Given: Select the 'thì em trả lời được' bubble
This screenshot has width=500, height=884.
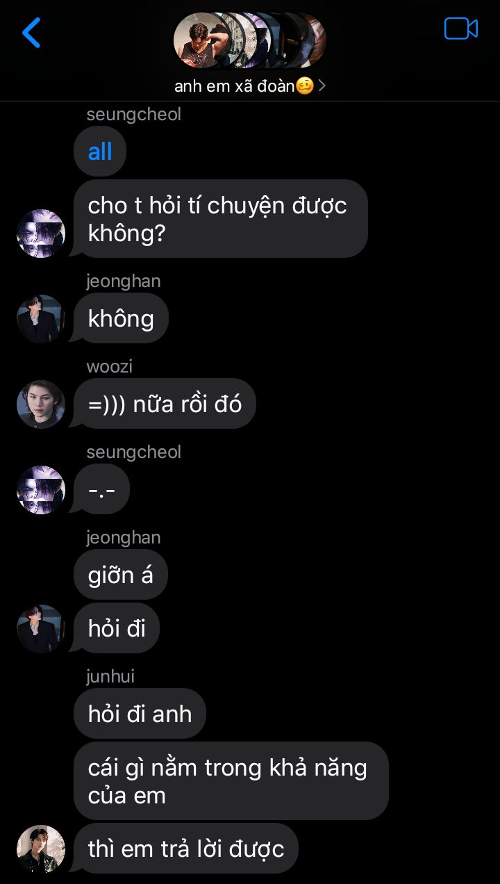Looking at the screenshot, I should [186, 848].
